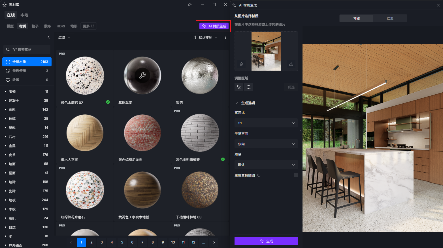
Task: Go to next page arrow in pagination
Action: pyautogui.click(x=214, y=242)
